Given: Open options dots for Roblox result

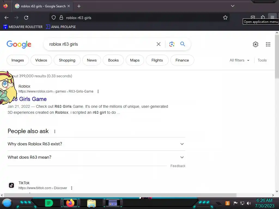Looking at the screenshot, I should tap(98, 91).
